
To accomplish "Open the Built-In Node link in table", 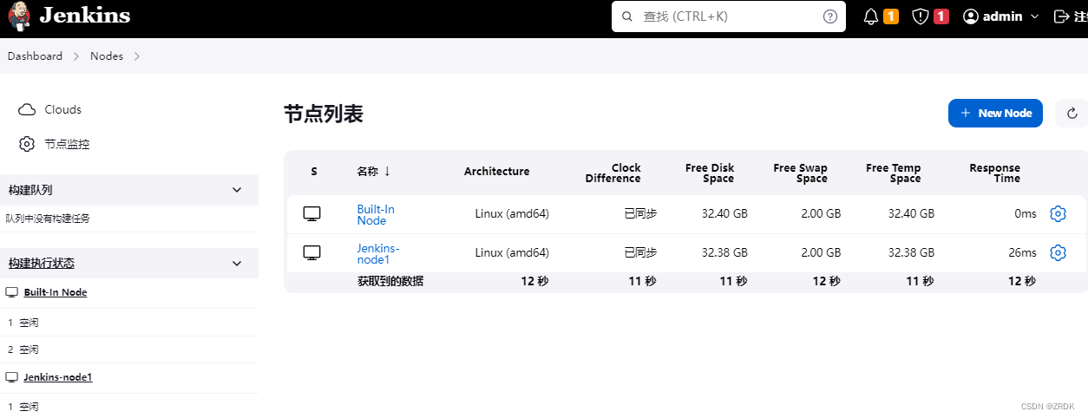I will (x=376, y=215).
